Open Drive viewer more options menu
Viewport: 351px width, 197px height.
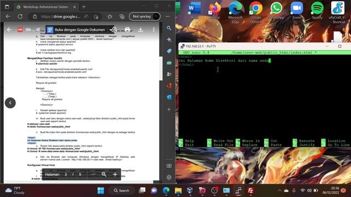[x=154, y=30]
